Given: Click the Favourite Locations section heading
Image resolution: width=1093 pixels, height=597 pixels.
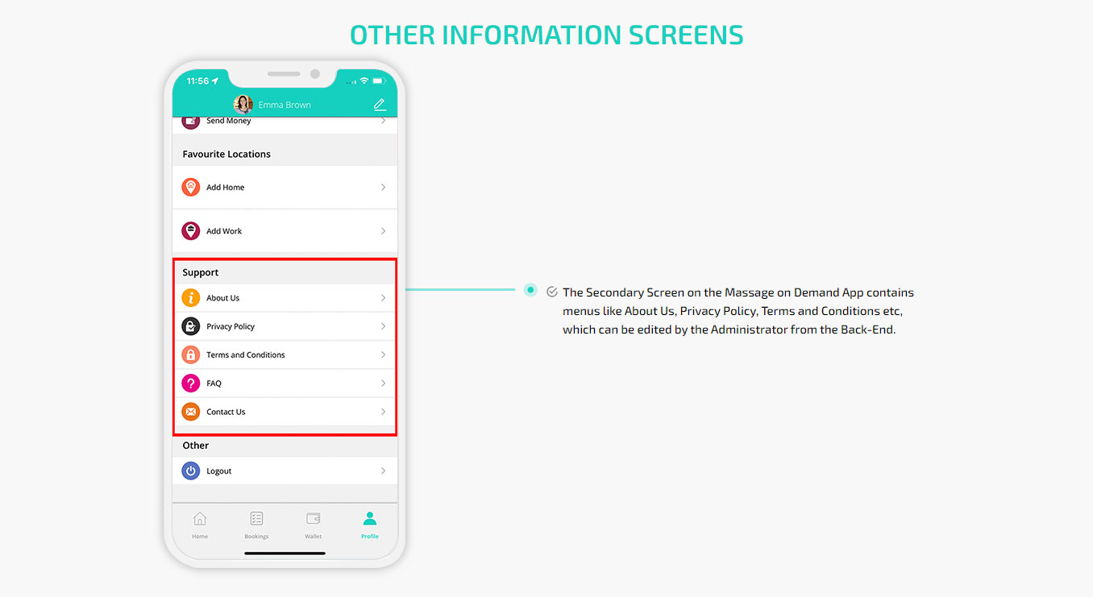Looking at the screenshot, I should point(226,154).
